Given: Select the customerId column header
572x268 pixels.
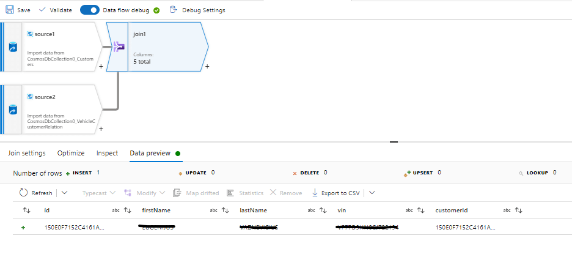Looking at the screenshot, I should 452,210.
